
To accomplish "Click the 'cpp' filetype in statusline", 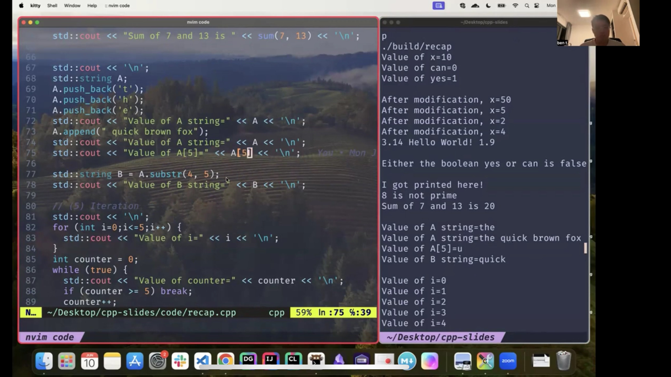I will click(x=277, y=313).
